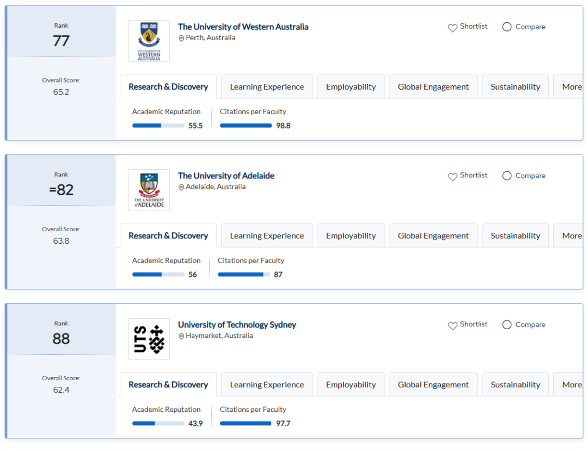
Task: Click UTS Citations per Faculty progress bar
Action: pos(246,424)
